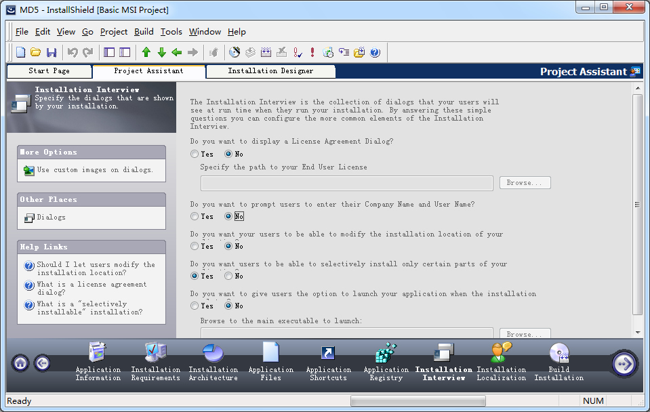This screenshot has height=412, width=650.
Task: Open the Window menu
Action: tap(205, 32)
